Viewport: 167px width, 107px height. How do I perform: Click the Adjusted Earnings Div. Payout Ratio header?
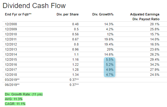tap(145, 17)
